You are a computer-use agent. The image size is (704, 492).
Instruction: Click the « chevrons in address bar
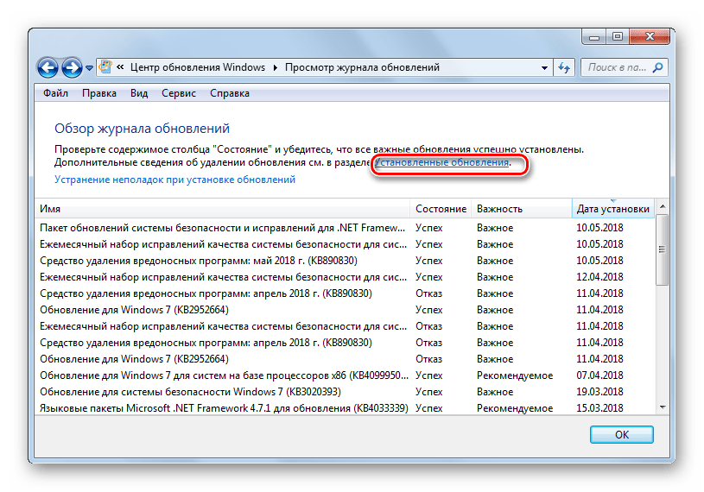[x=120, y=67]
